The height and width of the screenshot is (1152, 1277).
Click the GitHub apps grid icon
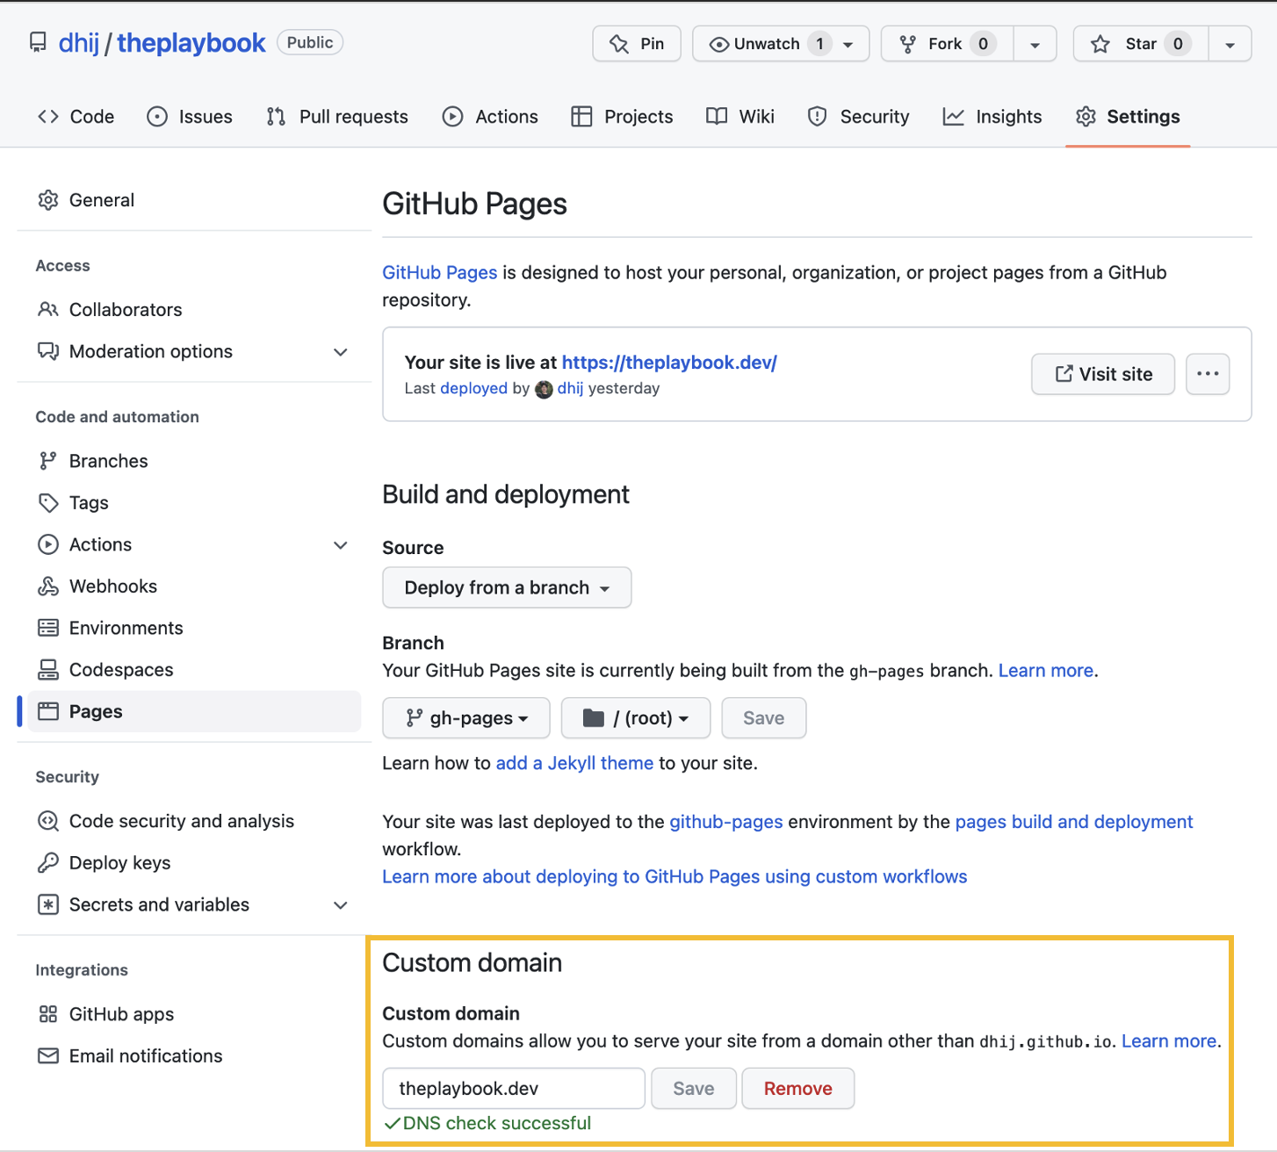click(48, 1014)
